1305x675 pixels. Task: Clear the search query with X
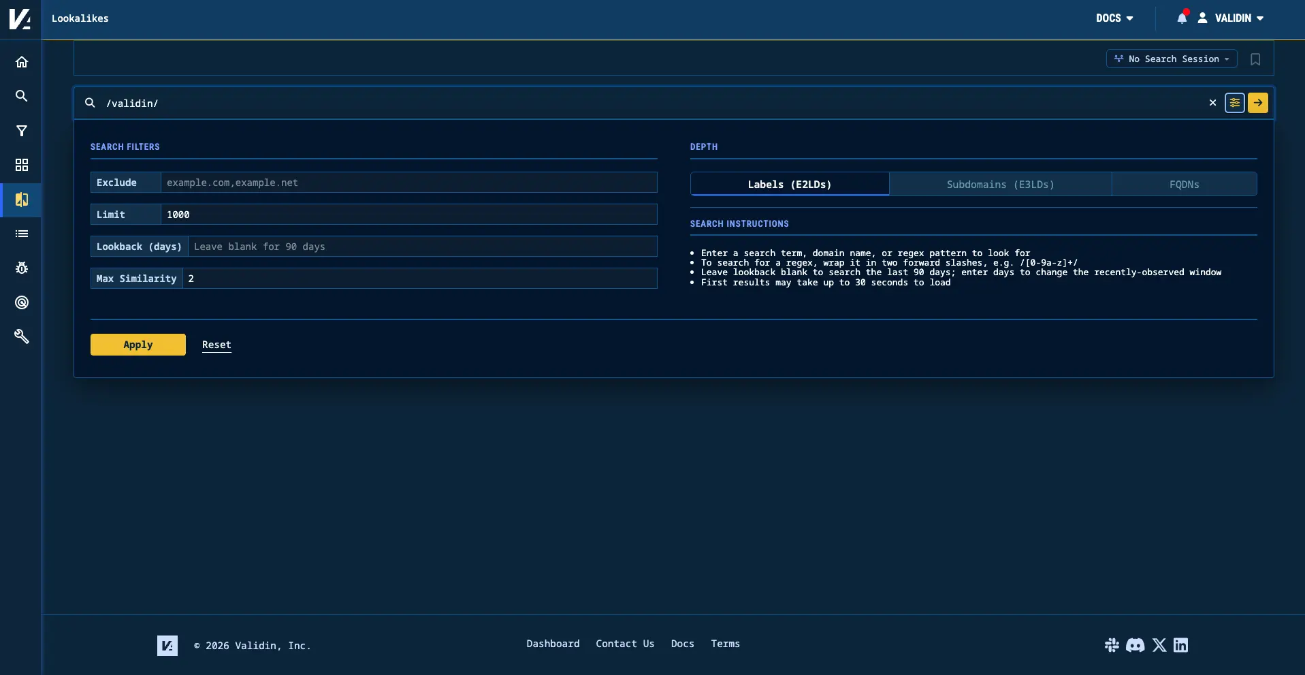[1212, 103]
